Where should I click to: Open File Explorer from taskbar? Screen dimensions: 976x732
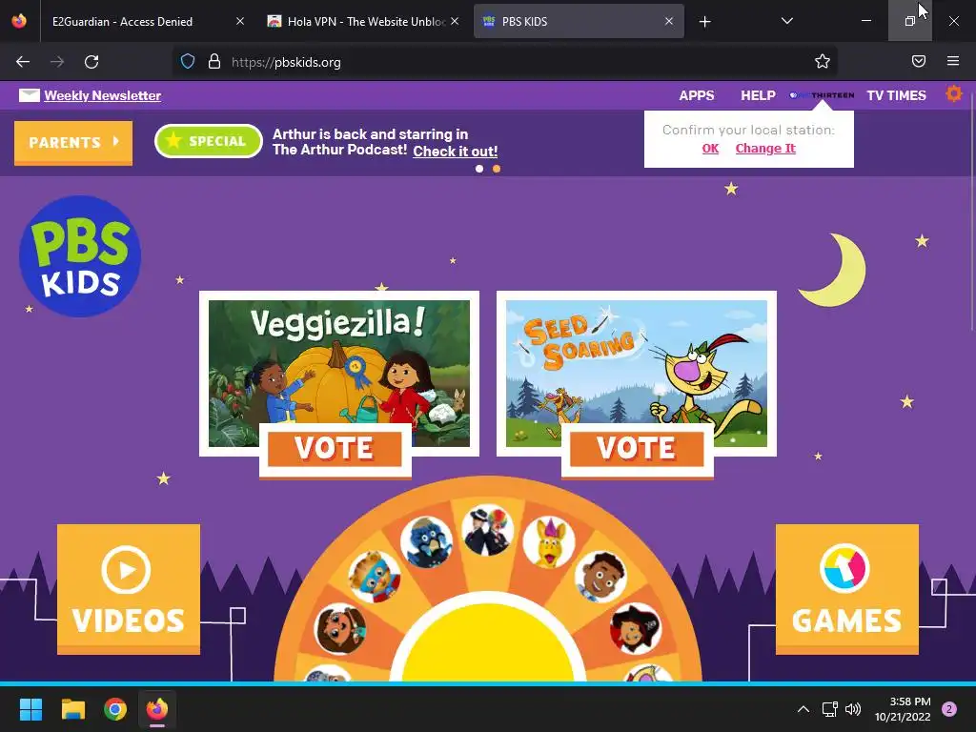pyautogui.click(x=73, y=709)
